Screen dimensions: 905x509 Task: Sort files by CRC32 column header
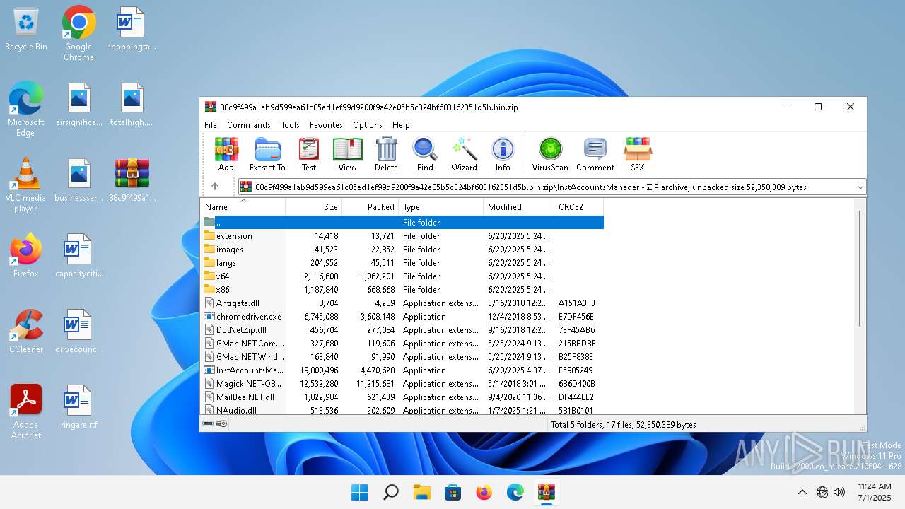579,207
